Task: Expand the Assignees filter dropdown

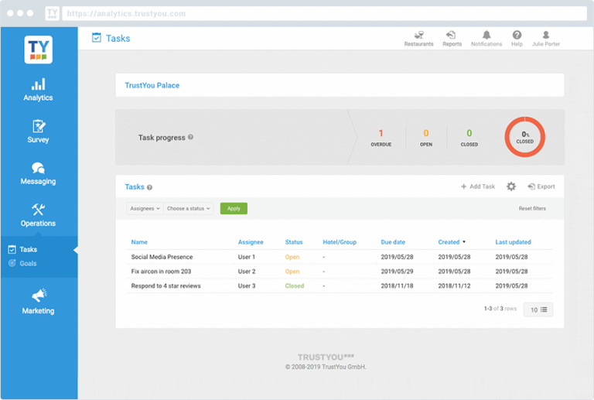Action: [145, 208]
